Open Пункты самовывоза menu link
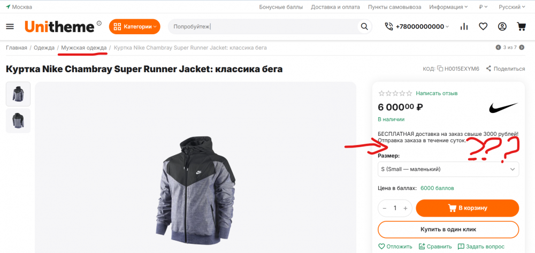Viewport: 535px width, 253px height. click(394, 7)
